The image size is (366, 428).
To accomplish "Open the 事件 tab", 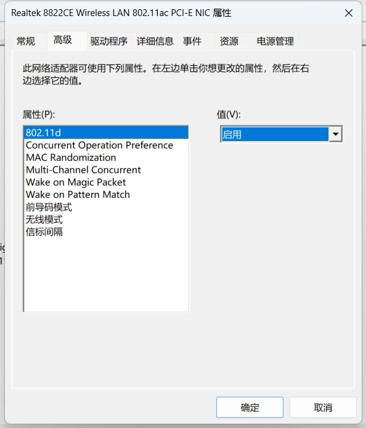I will (192, 41).
